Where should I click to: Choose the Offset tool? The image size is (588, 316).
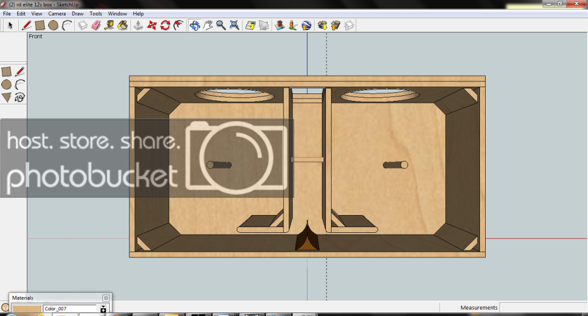(x=179, y=25)
